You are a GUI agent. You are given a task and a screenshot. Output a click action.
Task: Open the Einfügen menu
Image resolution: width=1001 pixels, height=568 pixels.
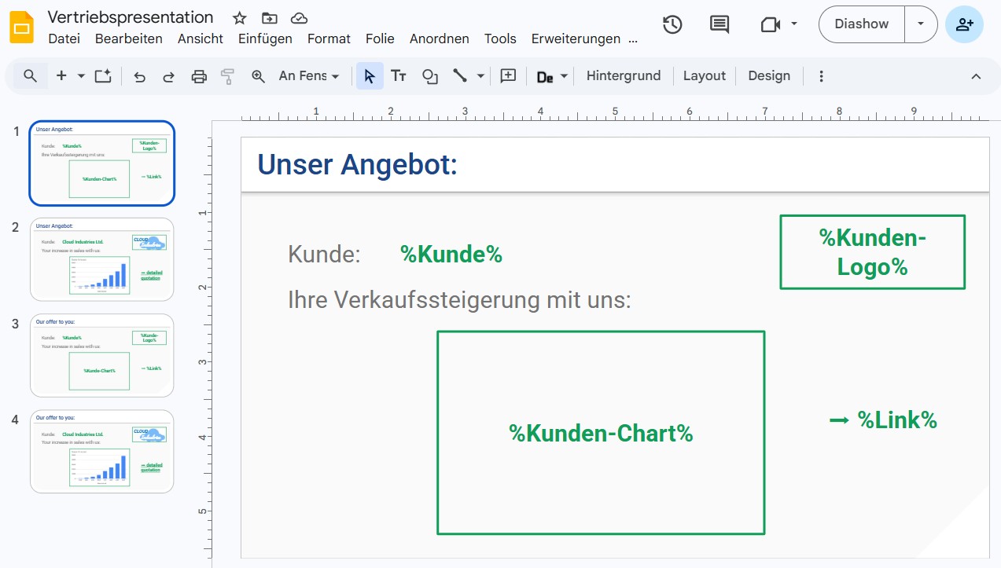click(265, 38)
